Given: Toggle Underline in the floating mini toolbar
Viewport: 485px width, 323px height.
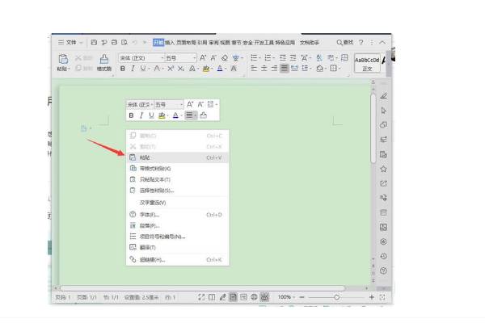Looking at the screenshot, I should pyautogui.click(x=150, y=115).
